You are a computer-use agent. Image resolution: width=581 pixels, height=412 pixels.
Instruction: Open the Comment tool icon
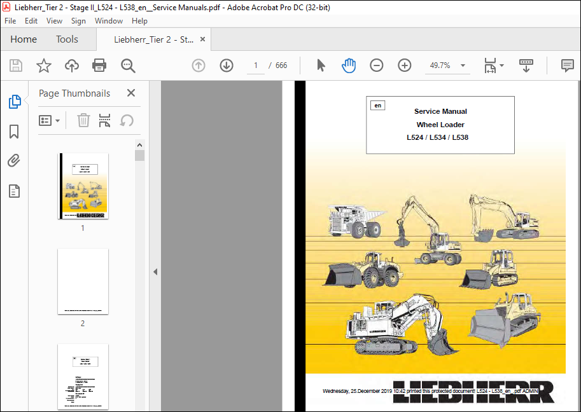coord(567,65)
